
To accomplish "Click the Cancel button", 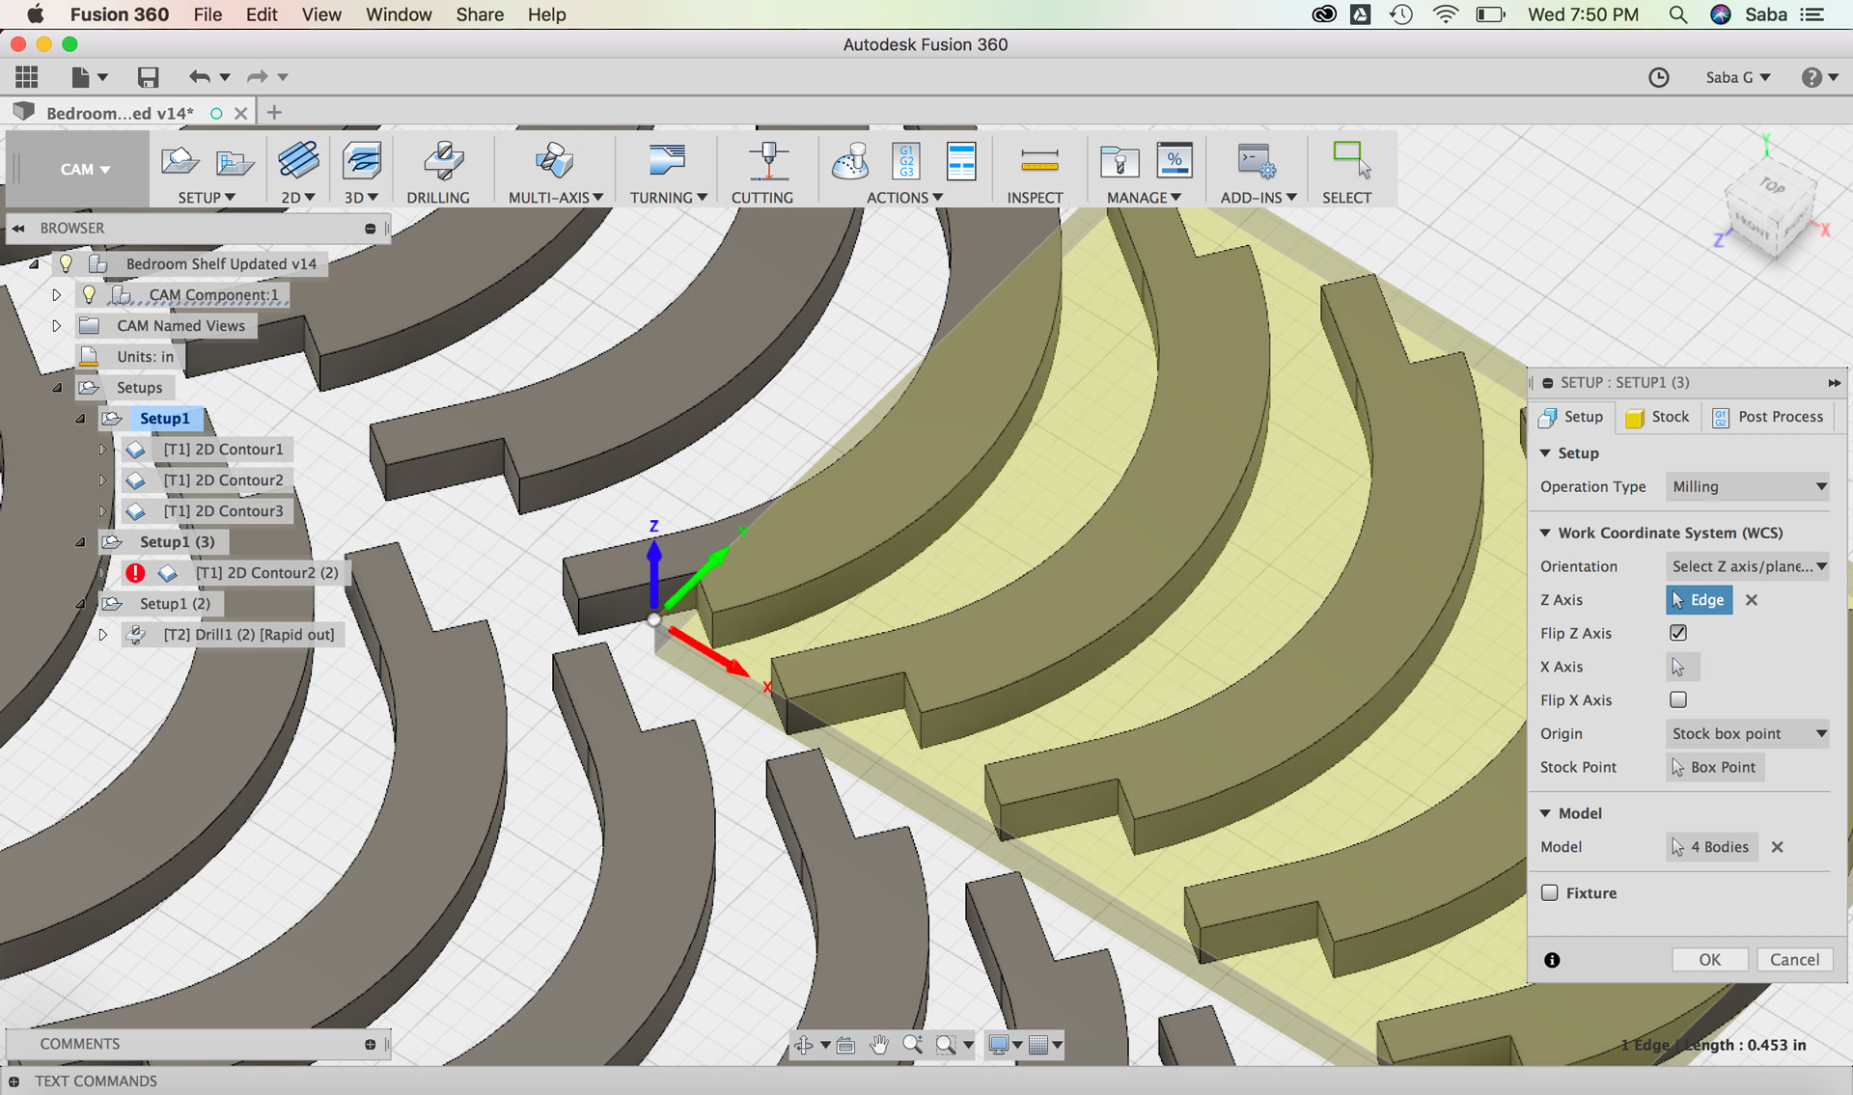I will (1794, 959).
